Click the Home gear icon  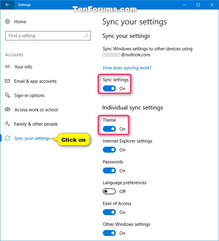point(7,22)
